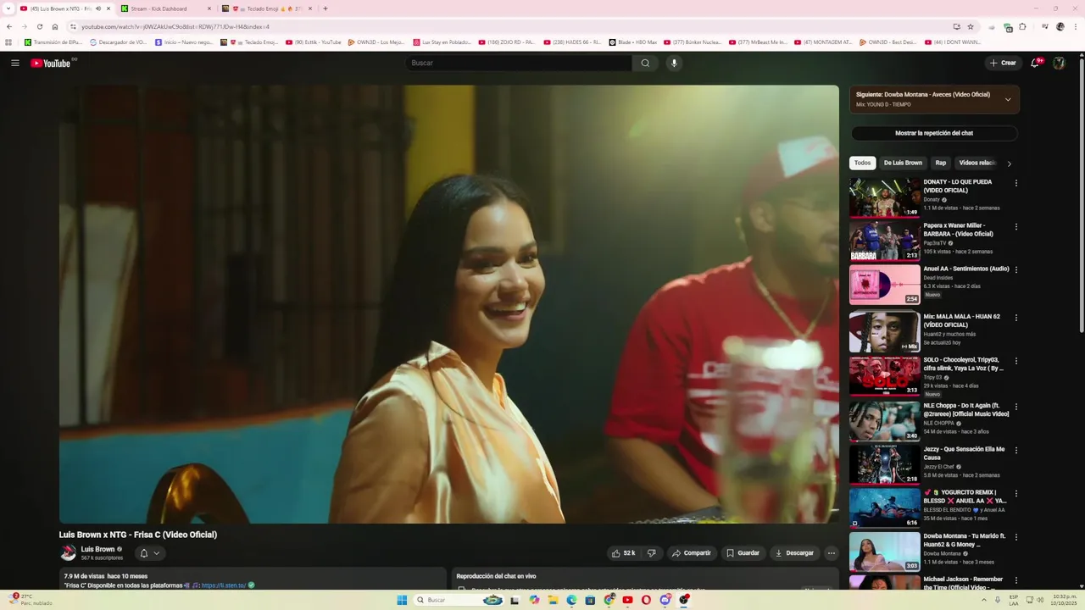The height and width of the screenshot is (610, 1085).
Task: Expand the next-up mix playlist panel
Action: [1008, 99]
